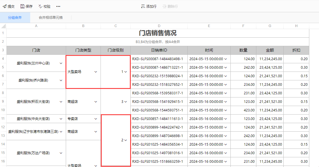Expand dropdown for 盛利服饰(积石大街店)
Screen dimensions: 319x167
pyautogui.click(x=61, y=102)
